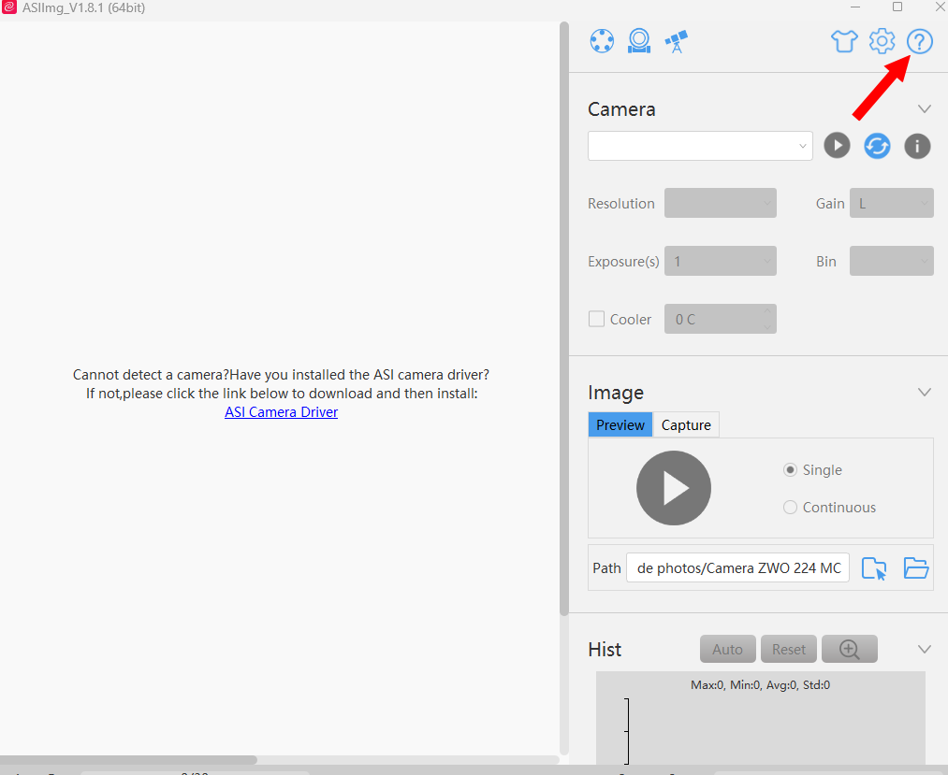Click the Hist section heading
Screen dimensions: 948x775
point(604,650)
